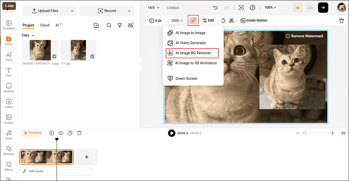Screen dimensions: 349x181
Task: Filter the media files list
Action: [120, 25]
